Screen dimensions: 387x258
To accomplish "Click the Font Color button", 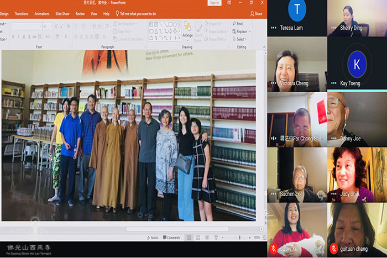I will pos(66,37).
